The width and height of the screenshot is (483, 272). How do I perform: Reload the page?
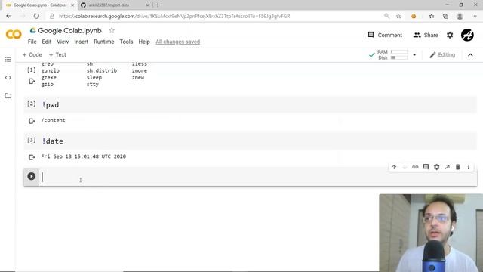click(x=36, y=16)
